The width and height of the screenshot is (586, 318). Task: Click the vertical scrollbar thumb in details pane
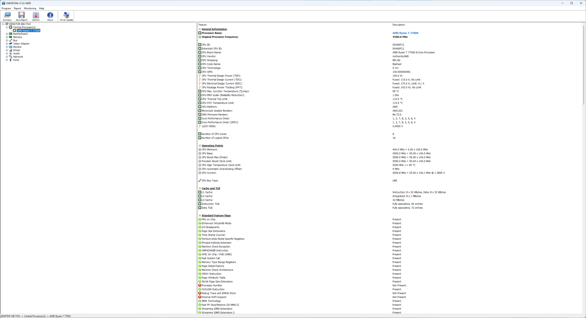(x=584, y=66)
